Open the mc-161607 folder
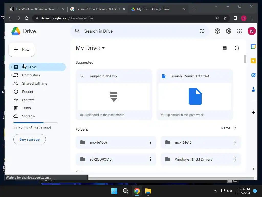 116,142
